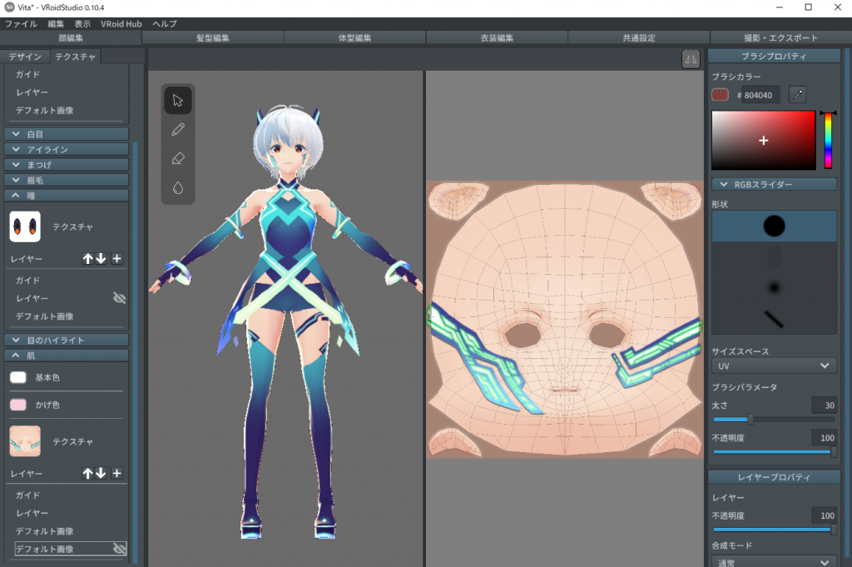Select the pen brush tool
Screen dimensions: 852x567
[x=177, y=130]
